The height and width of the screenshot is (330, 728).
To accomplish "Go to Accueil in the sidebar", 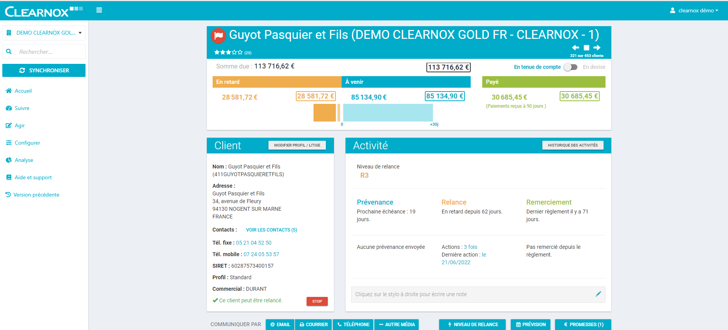I will tap(19, 91).
